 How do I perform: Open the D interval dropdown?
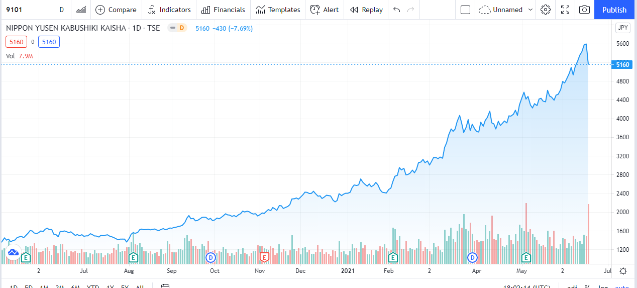(61, 10)
